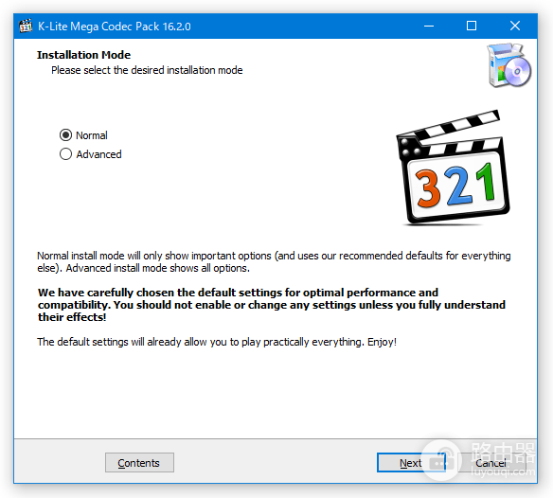Proceed with the Next button

[411, 462]
